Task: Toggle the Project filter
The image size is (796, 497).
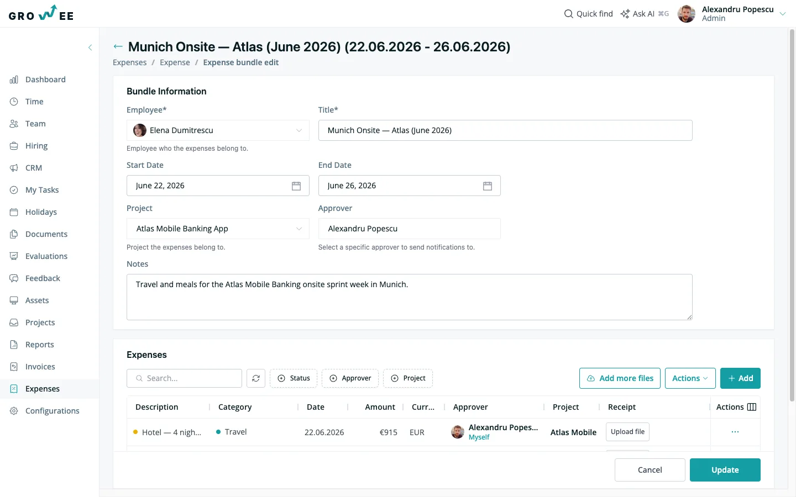Action: [x=408, y=378]
